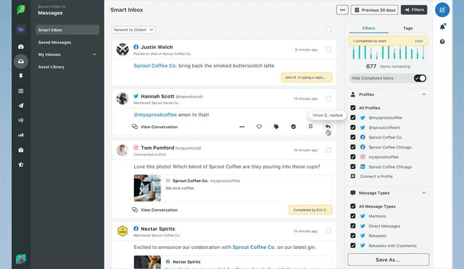
Task: Mark Hannah Scott's message complete with checkmark icon
Action: point(294,127)
